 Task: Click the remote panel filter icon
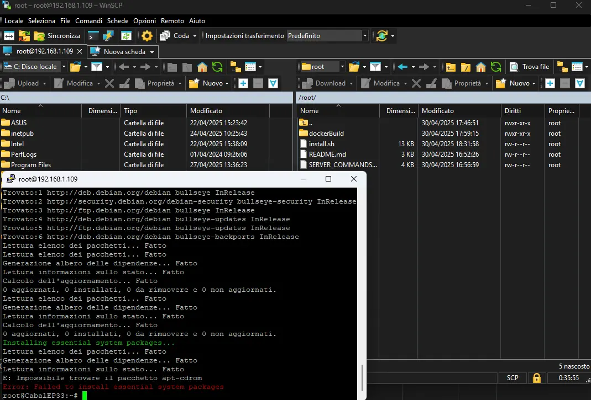point(375,67)
